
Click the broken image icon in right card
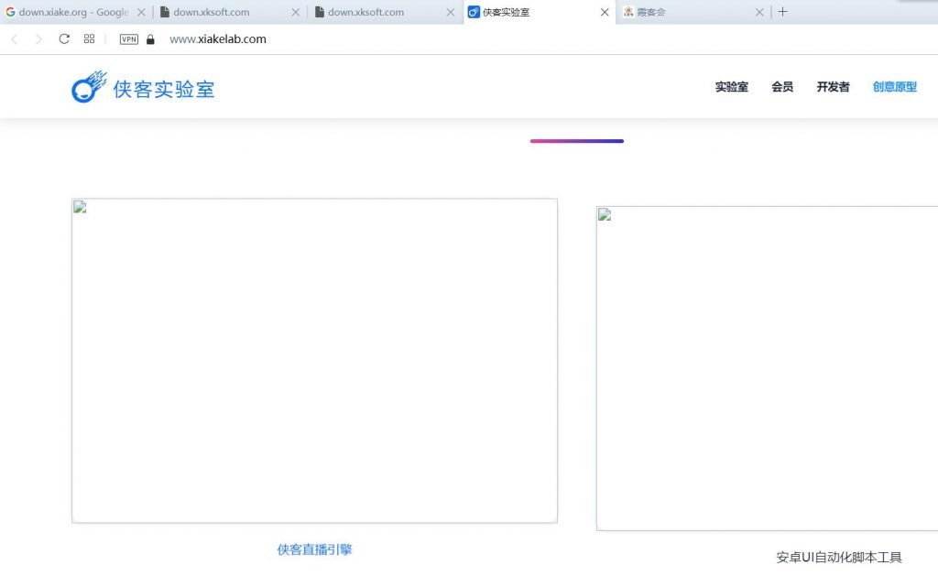(603, 213)
